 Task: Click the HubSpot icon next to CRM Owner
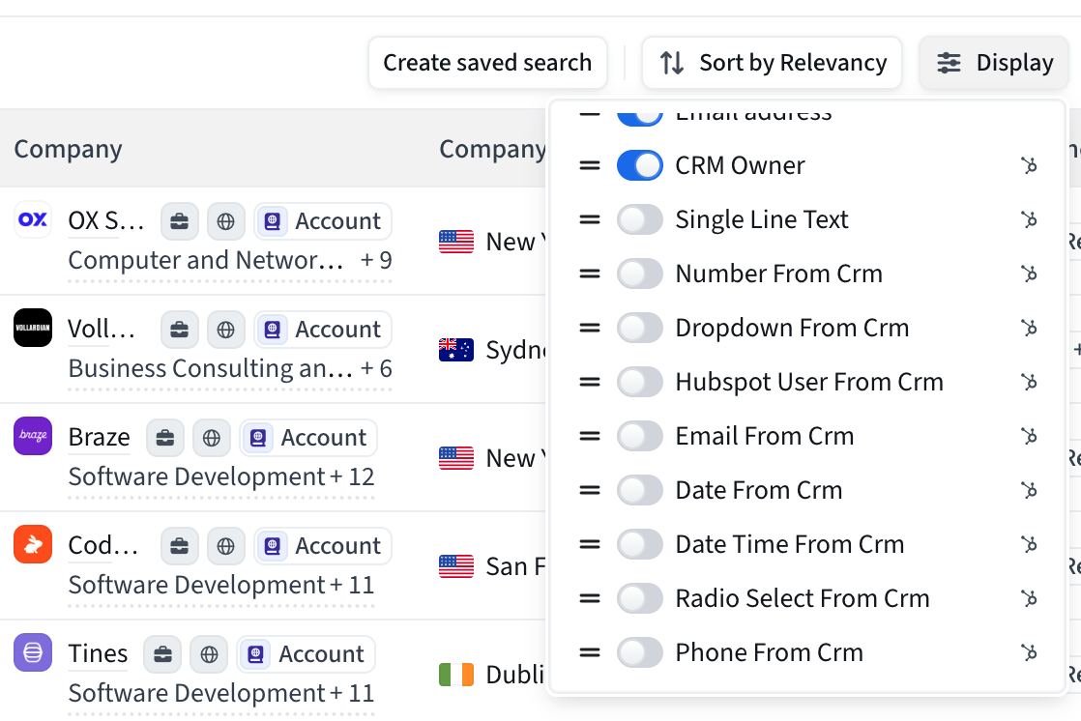tap(1030, 165)
